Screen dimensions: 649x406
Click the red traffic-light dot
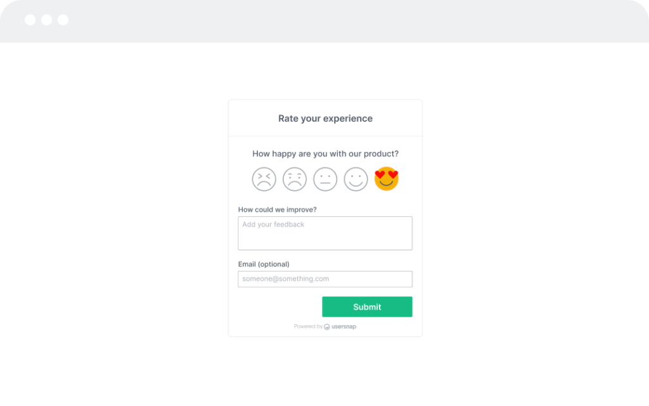29,20
